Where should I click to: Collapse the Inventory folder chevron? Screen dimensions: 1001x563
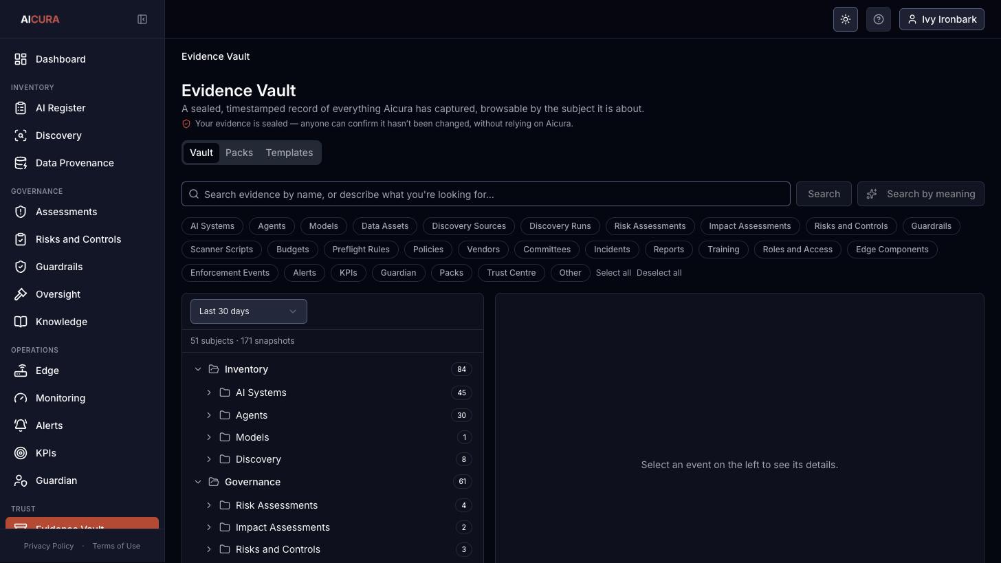pyautogui.click(x=198, y=369)
